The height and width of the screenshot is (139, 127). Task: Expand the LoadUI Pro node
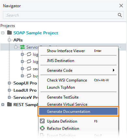tap(9, 90)
